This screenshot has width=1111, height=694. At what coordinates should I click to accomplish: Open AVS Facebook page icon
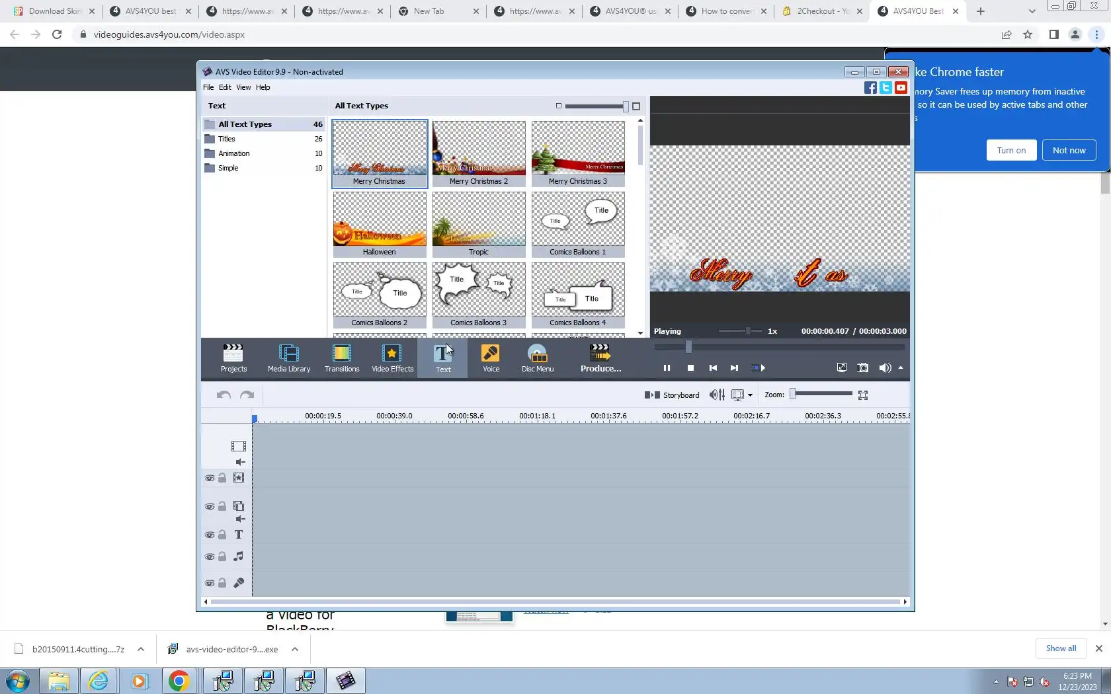[x=870, y=88]
